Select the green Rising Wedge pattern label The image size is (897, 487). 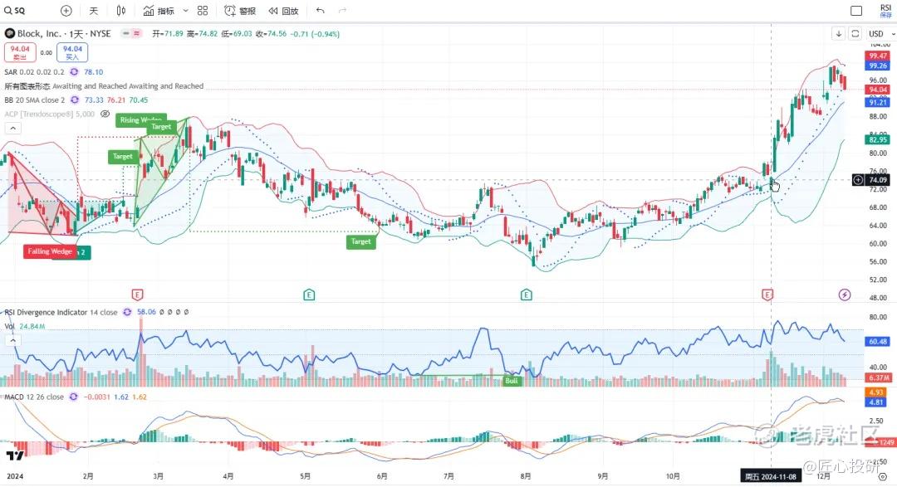point(140,120)
